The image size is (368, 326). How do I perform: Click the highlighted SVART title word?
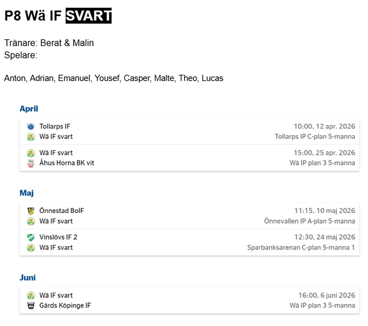pos(88,16)
